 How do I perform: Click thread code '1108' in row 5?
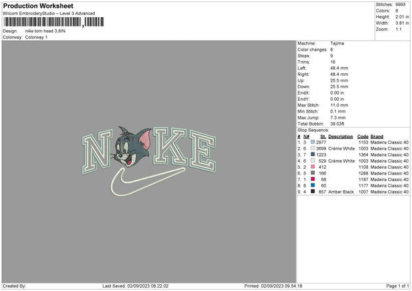point(363,167)
